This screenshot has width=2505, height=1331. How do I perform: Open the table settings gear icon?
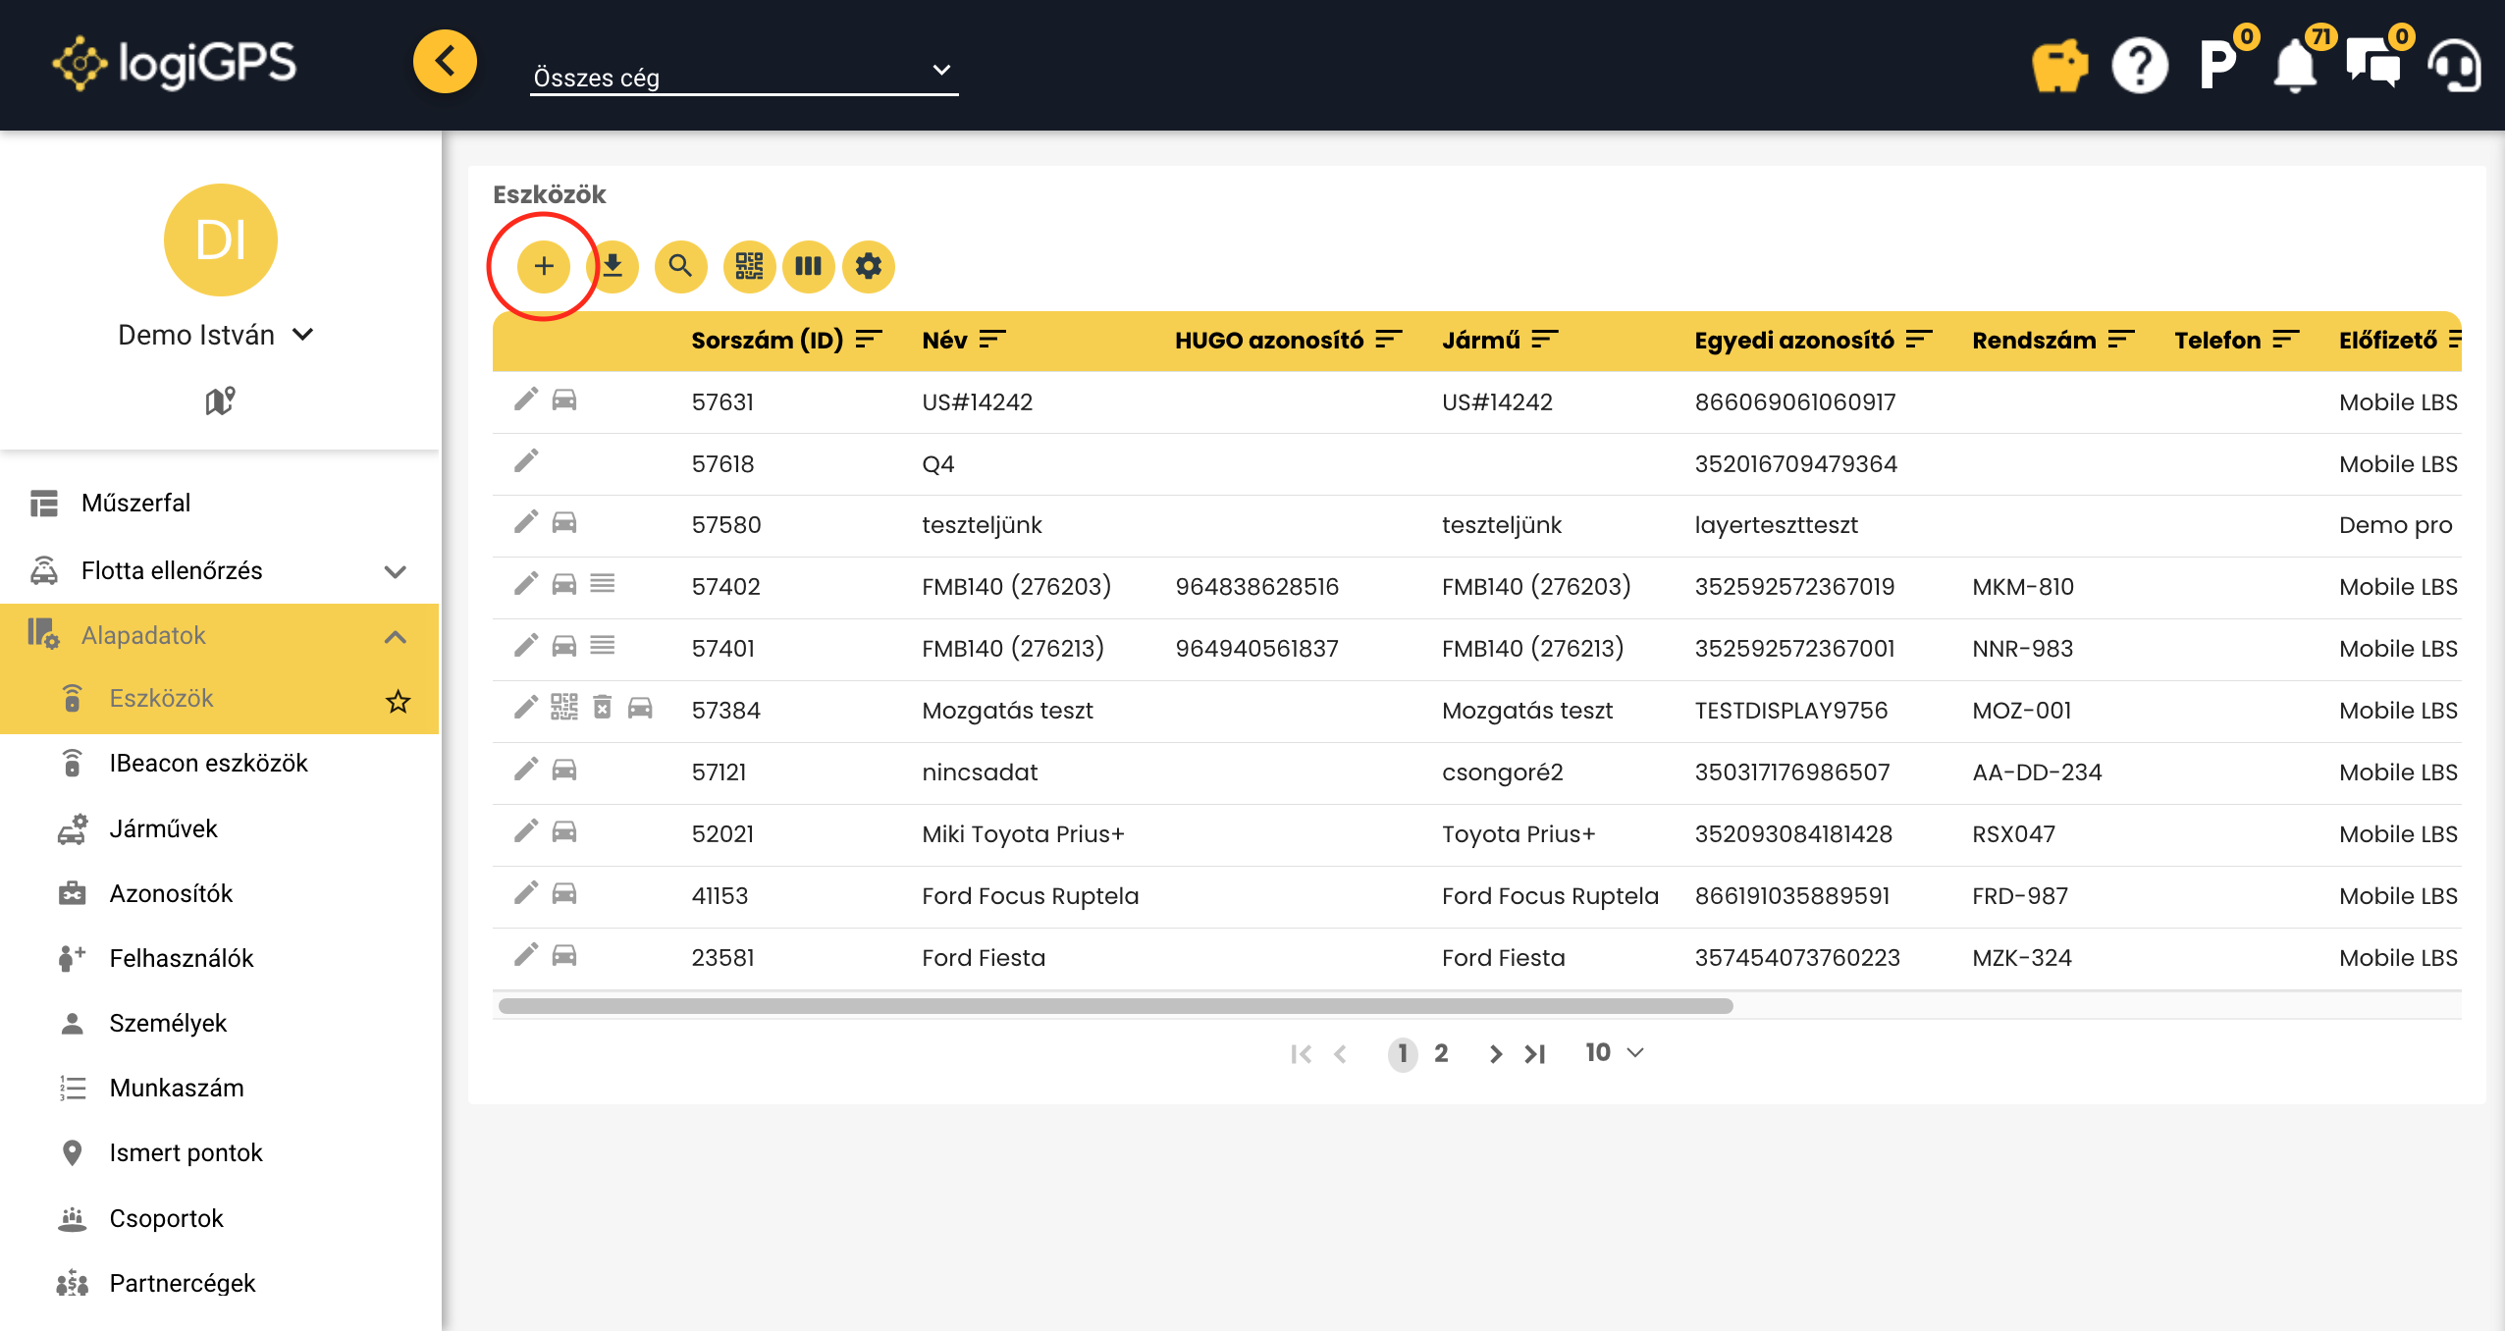pos(868,266)
